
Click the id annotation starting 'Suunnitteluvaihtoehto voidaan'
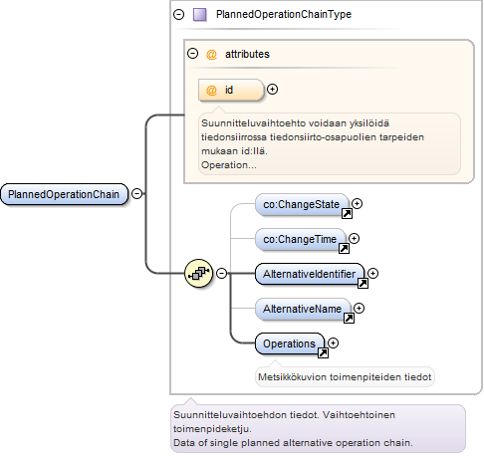click(330, 144)
